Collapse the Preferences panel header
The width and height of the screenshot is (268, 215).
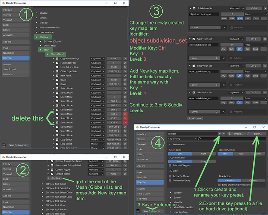coord(170,144)
